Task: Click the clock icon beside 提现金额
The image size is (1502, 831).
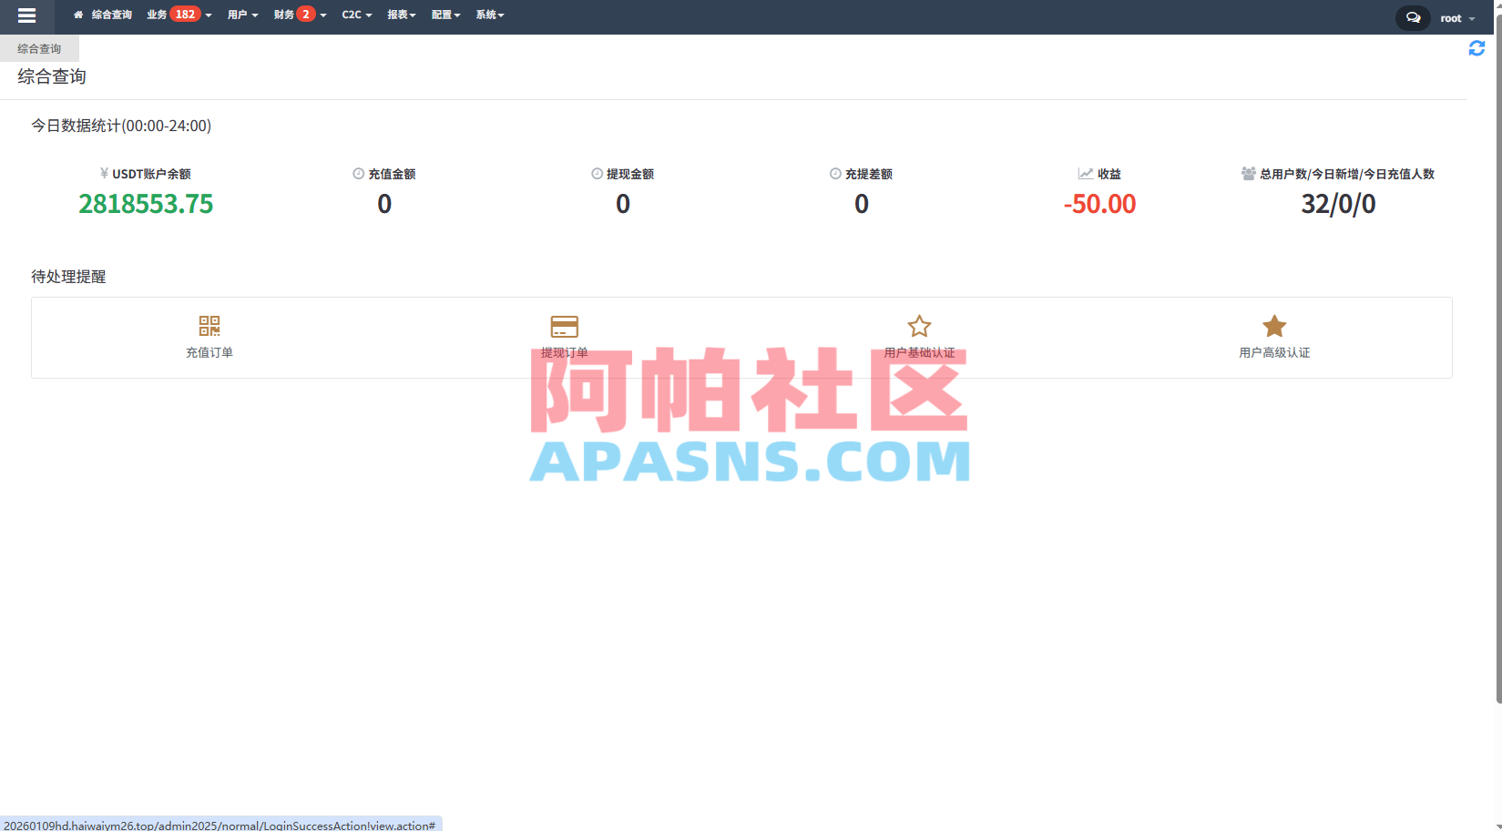Action: pyautogui.click(x=598, y=173)
